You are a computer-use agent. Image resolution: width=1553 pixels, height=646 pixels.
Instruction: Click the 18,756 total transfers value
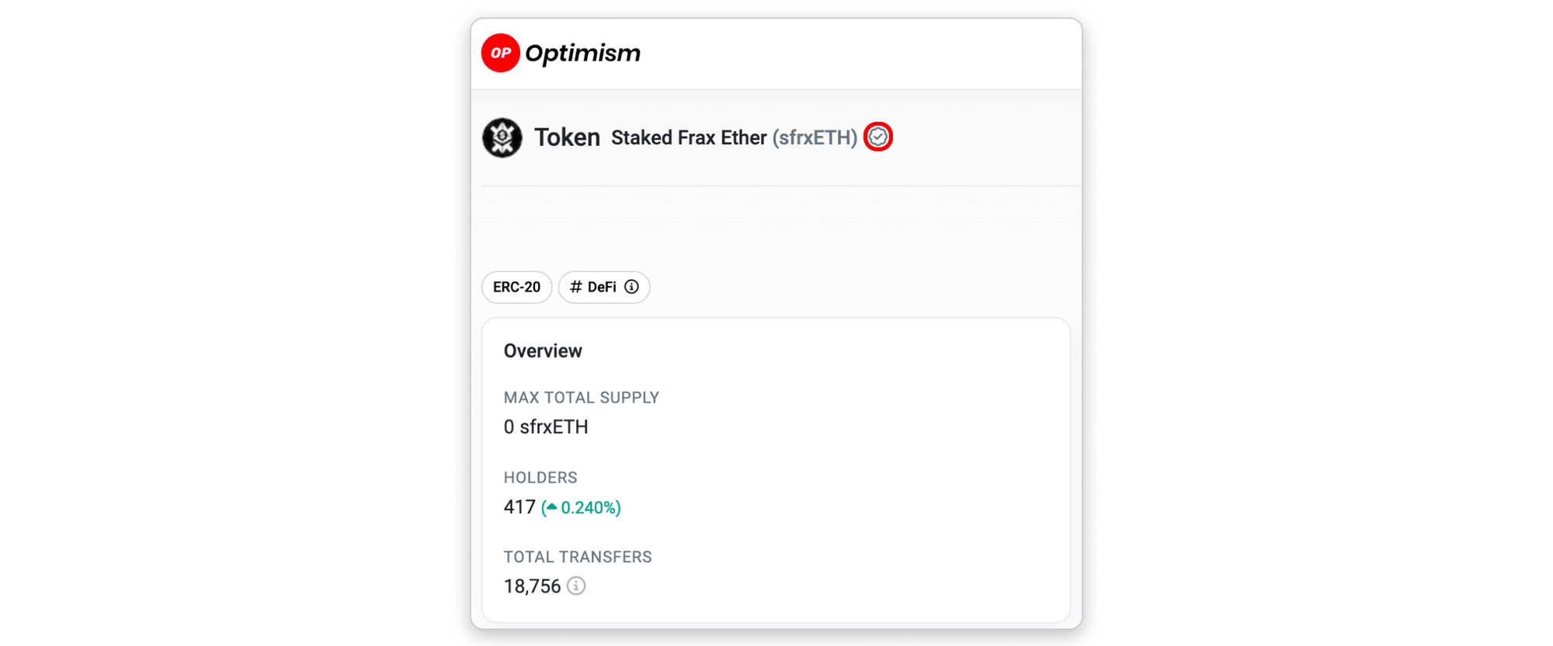(532, 586)
